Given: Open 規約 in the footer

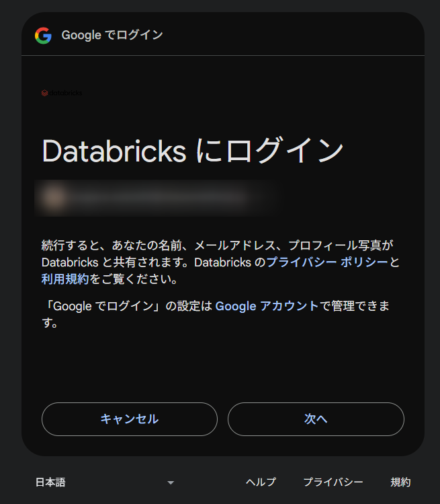Looking at the screenshot, I should [x=400, y=482].
